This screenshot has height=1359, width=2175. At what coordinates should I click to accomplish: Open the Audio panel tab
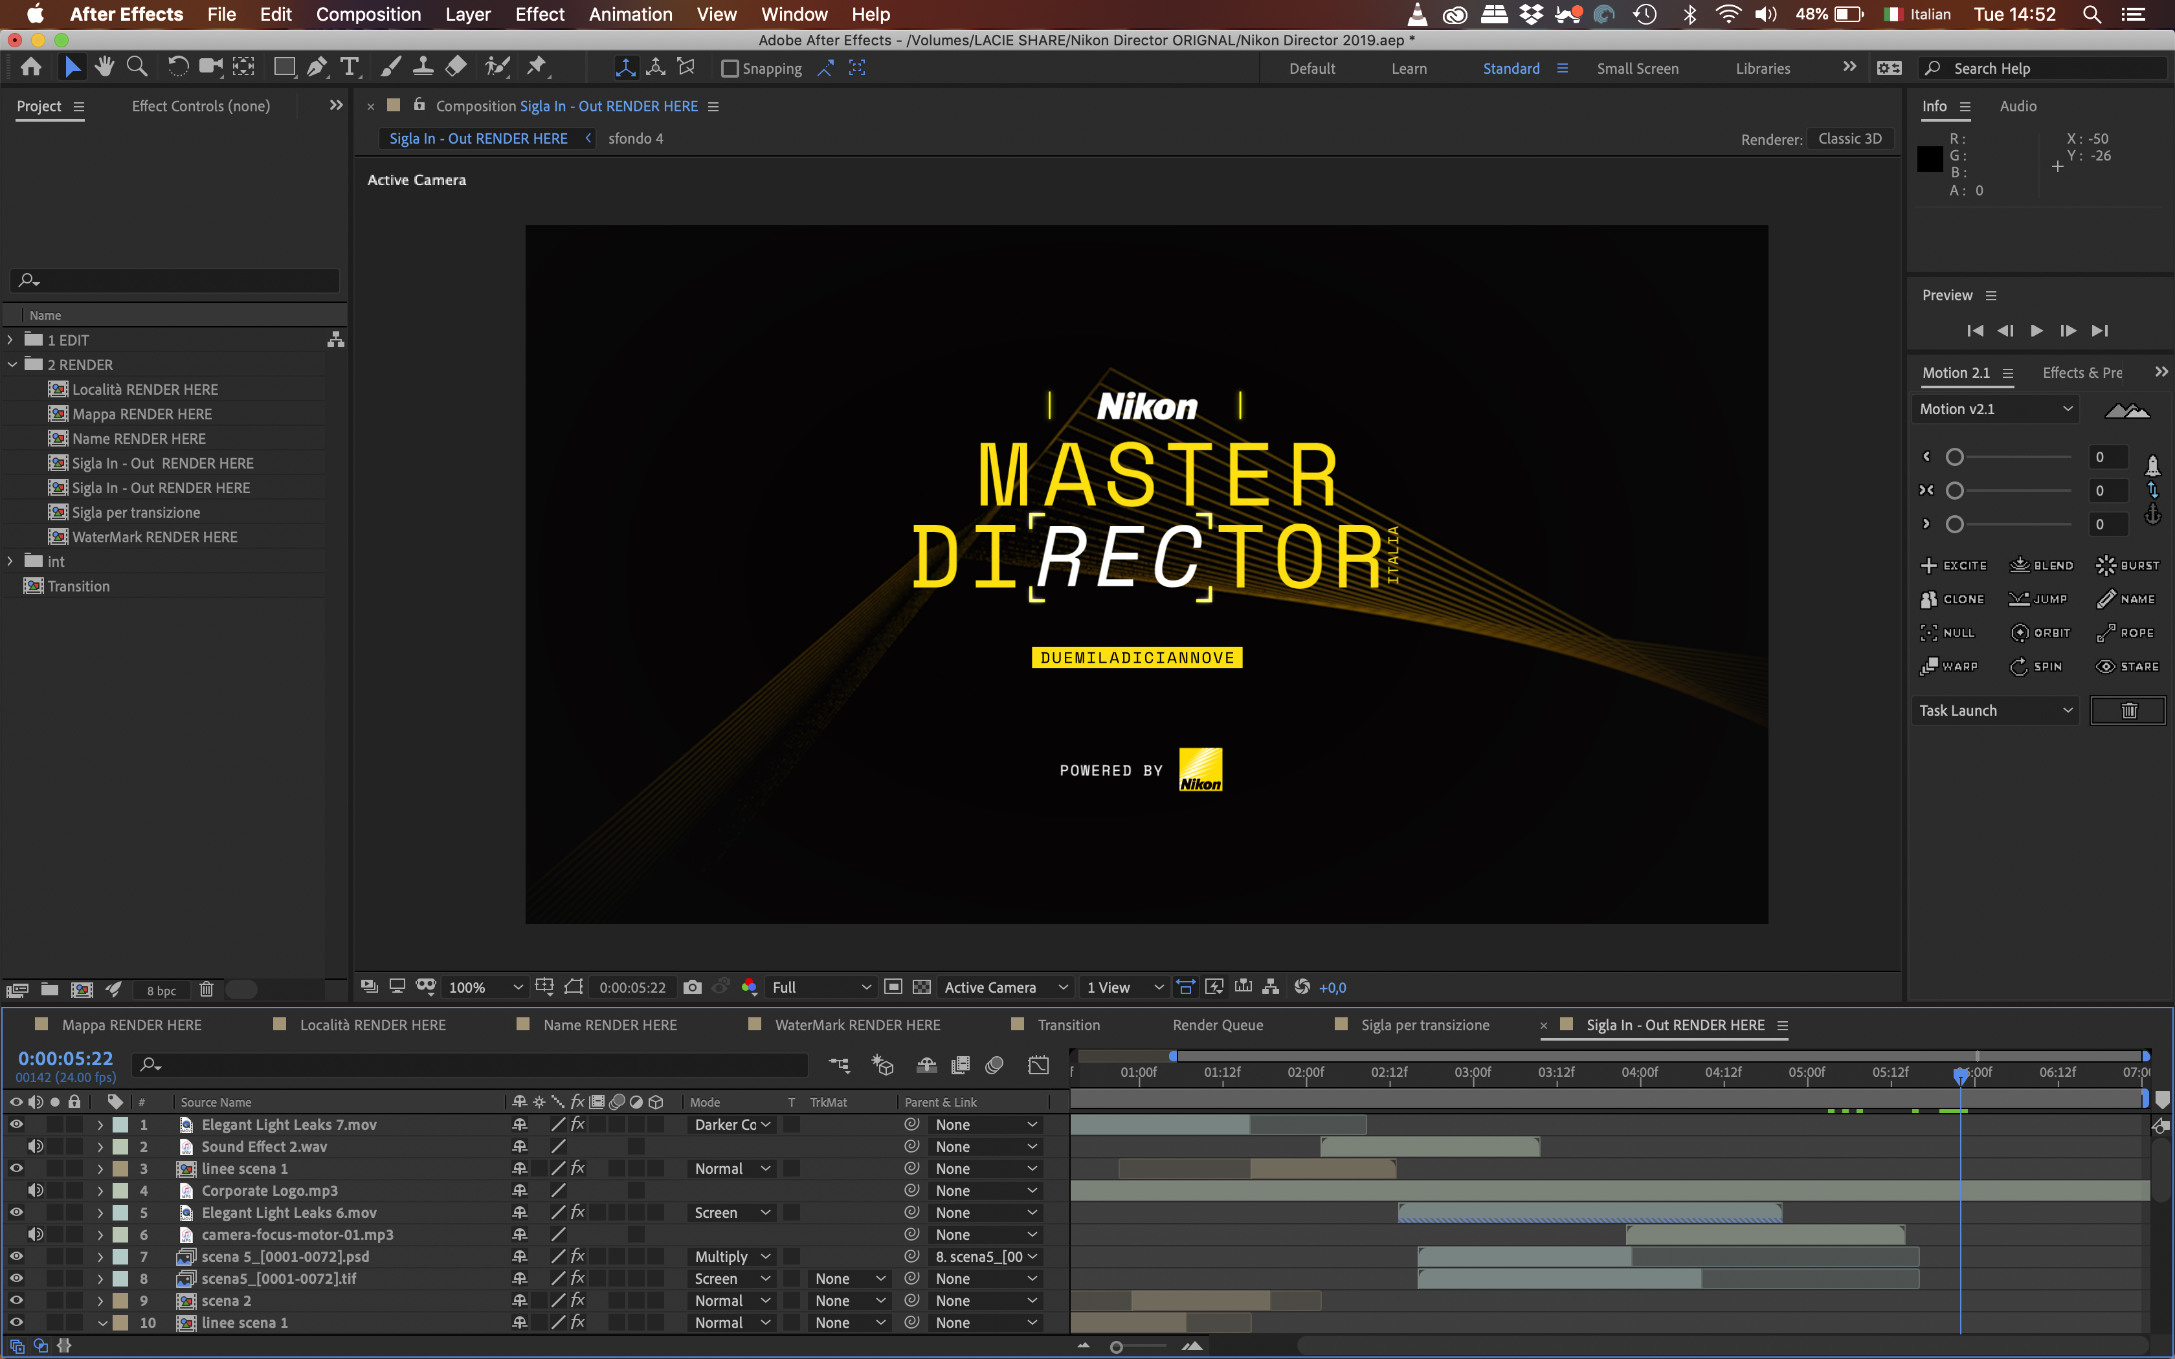coord(2018,106)
